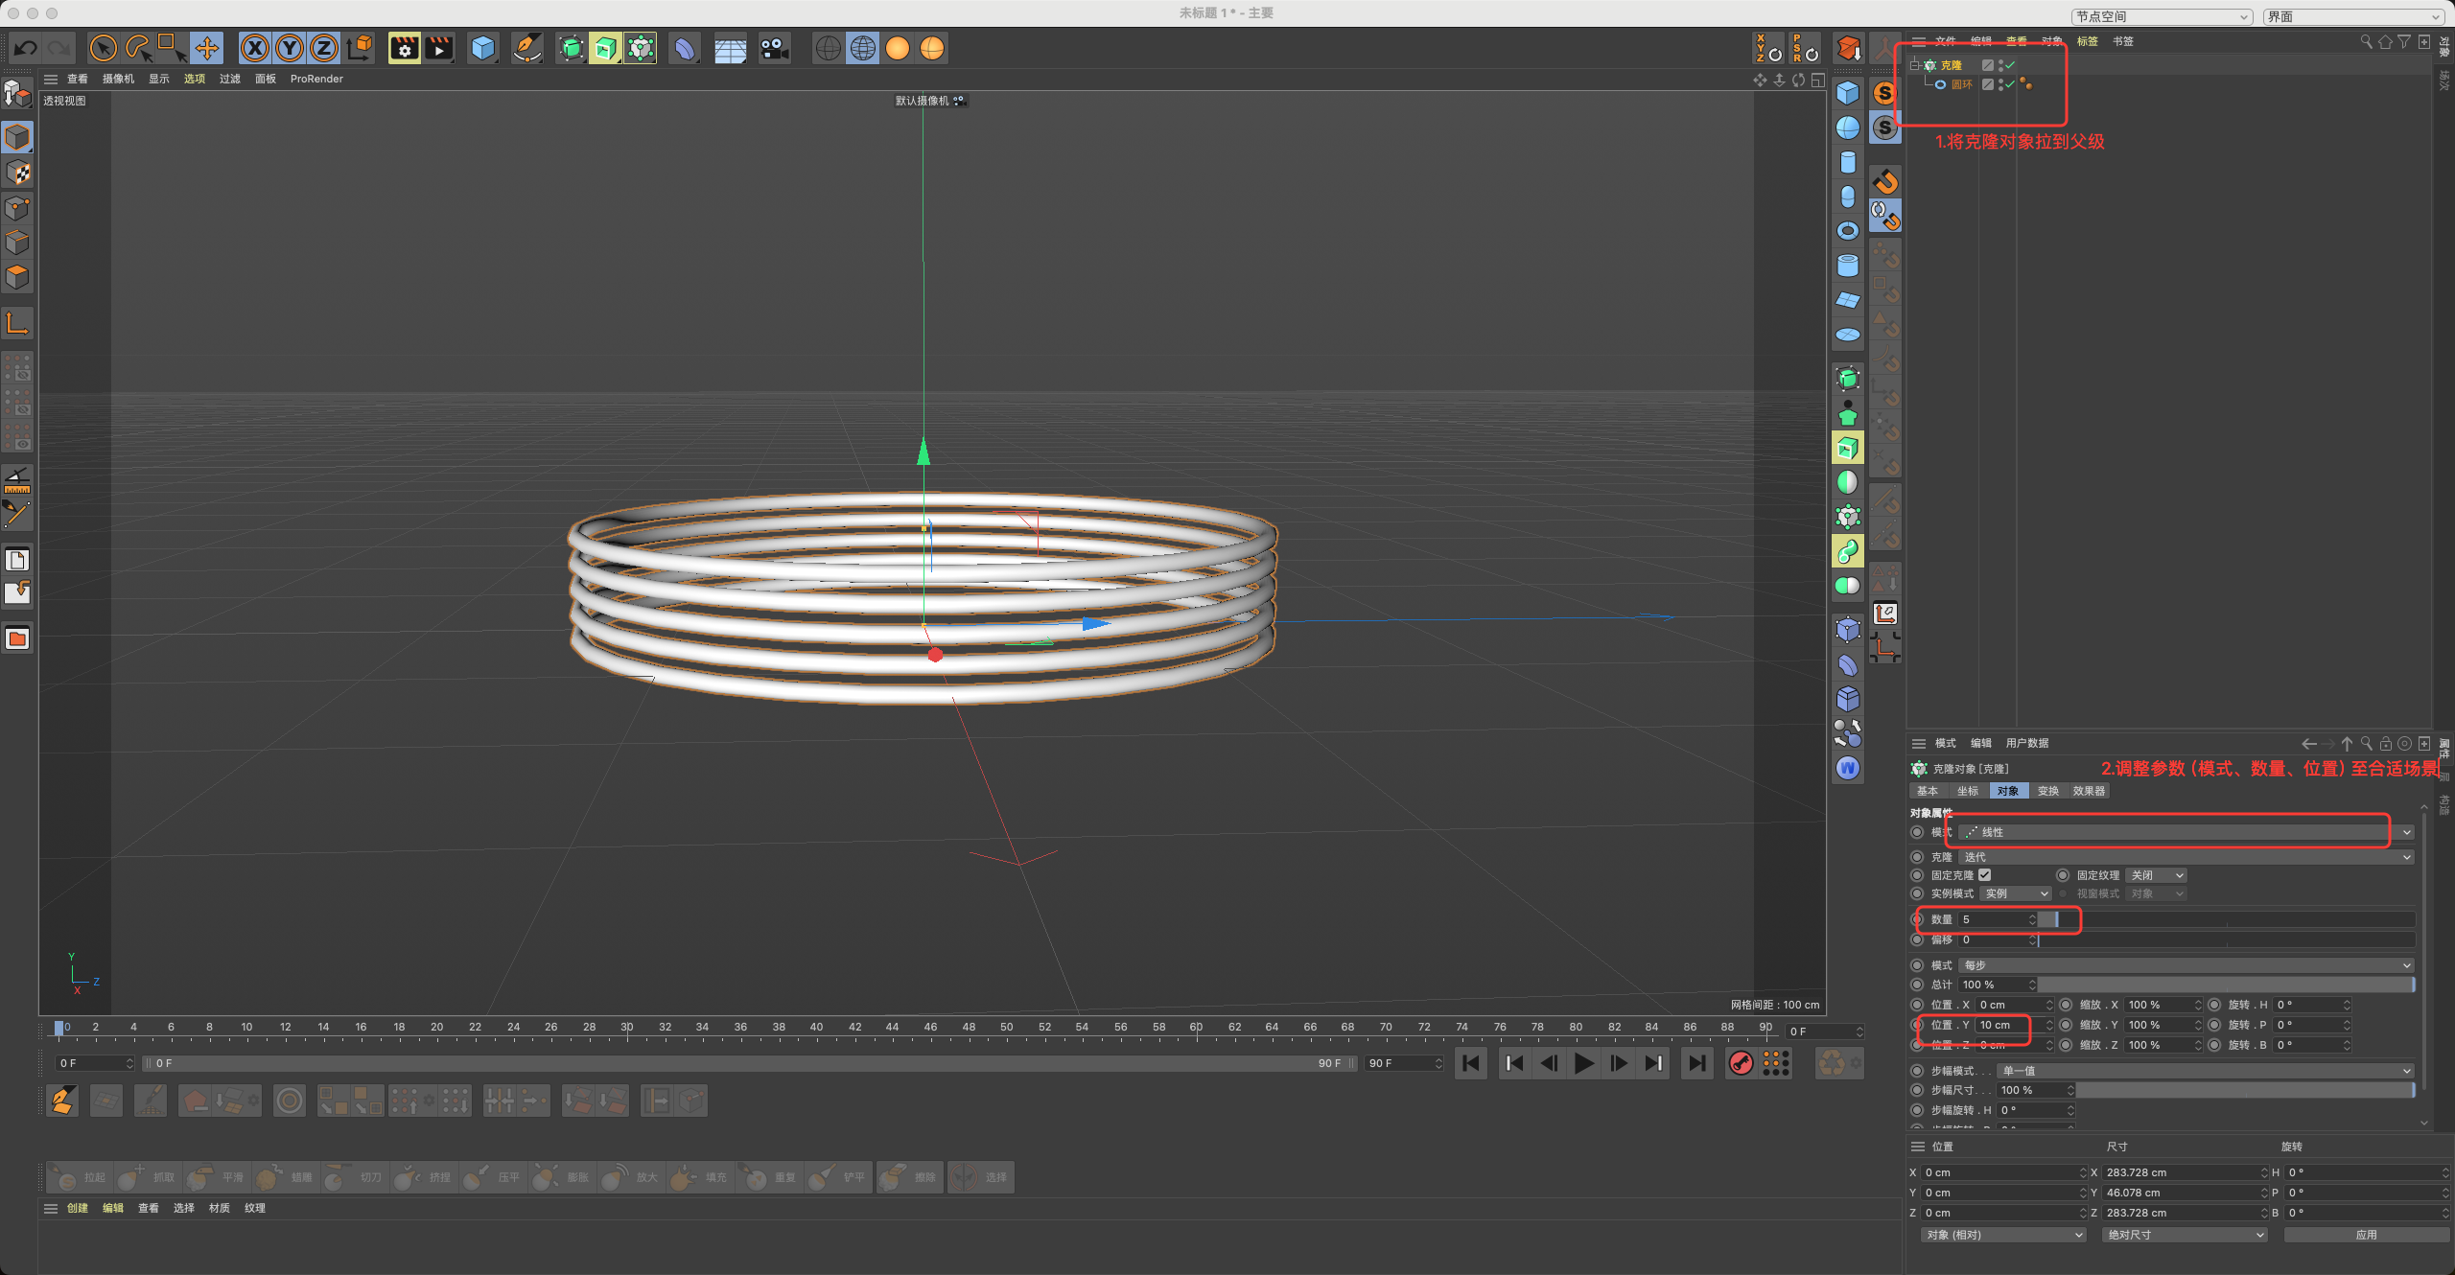Click the record keyframe red icon
The image size is (2455, 1275).
point(1741,1063)
